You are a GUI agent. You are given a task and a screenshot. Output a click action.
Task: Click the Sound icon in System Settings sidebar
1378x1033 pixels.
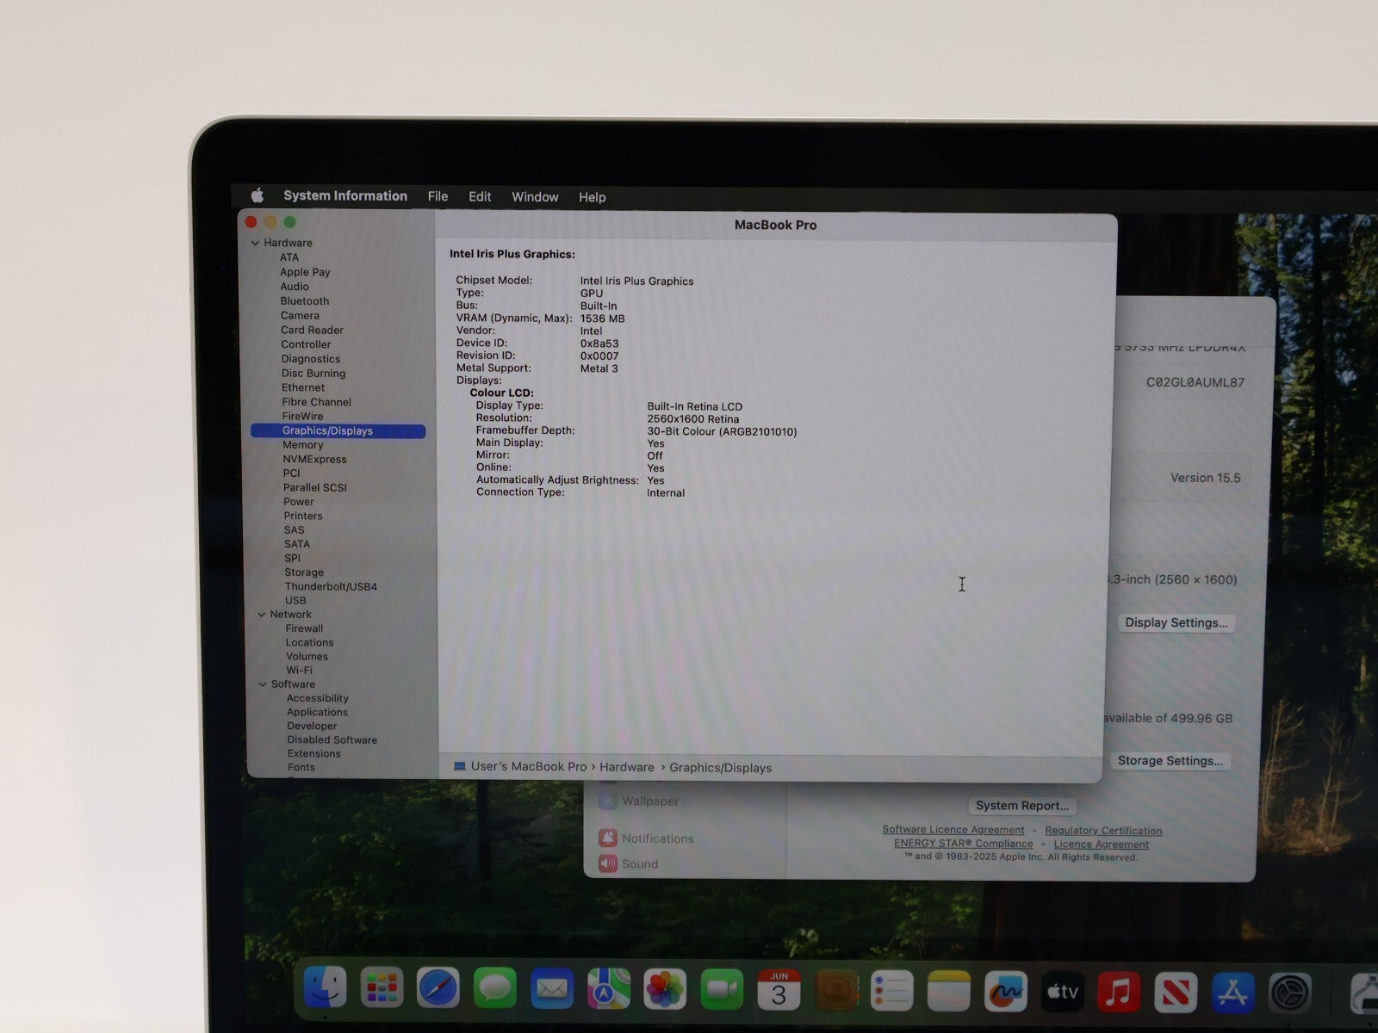point(608,863)
